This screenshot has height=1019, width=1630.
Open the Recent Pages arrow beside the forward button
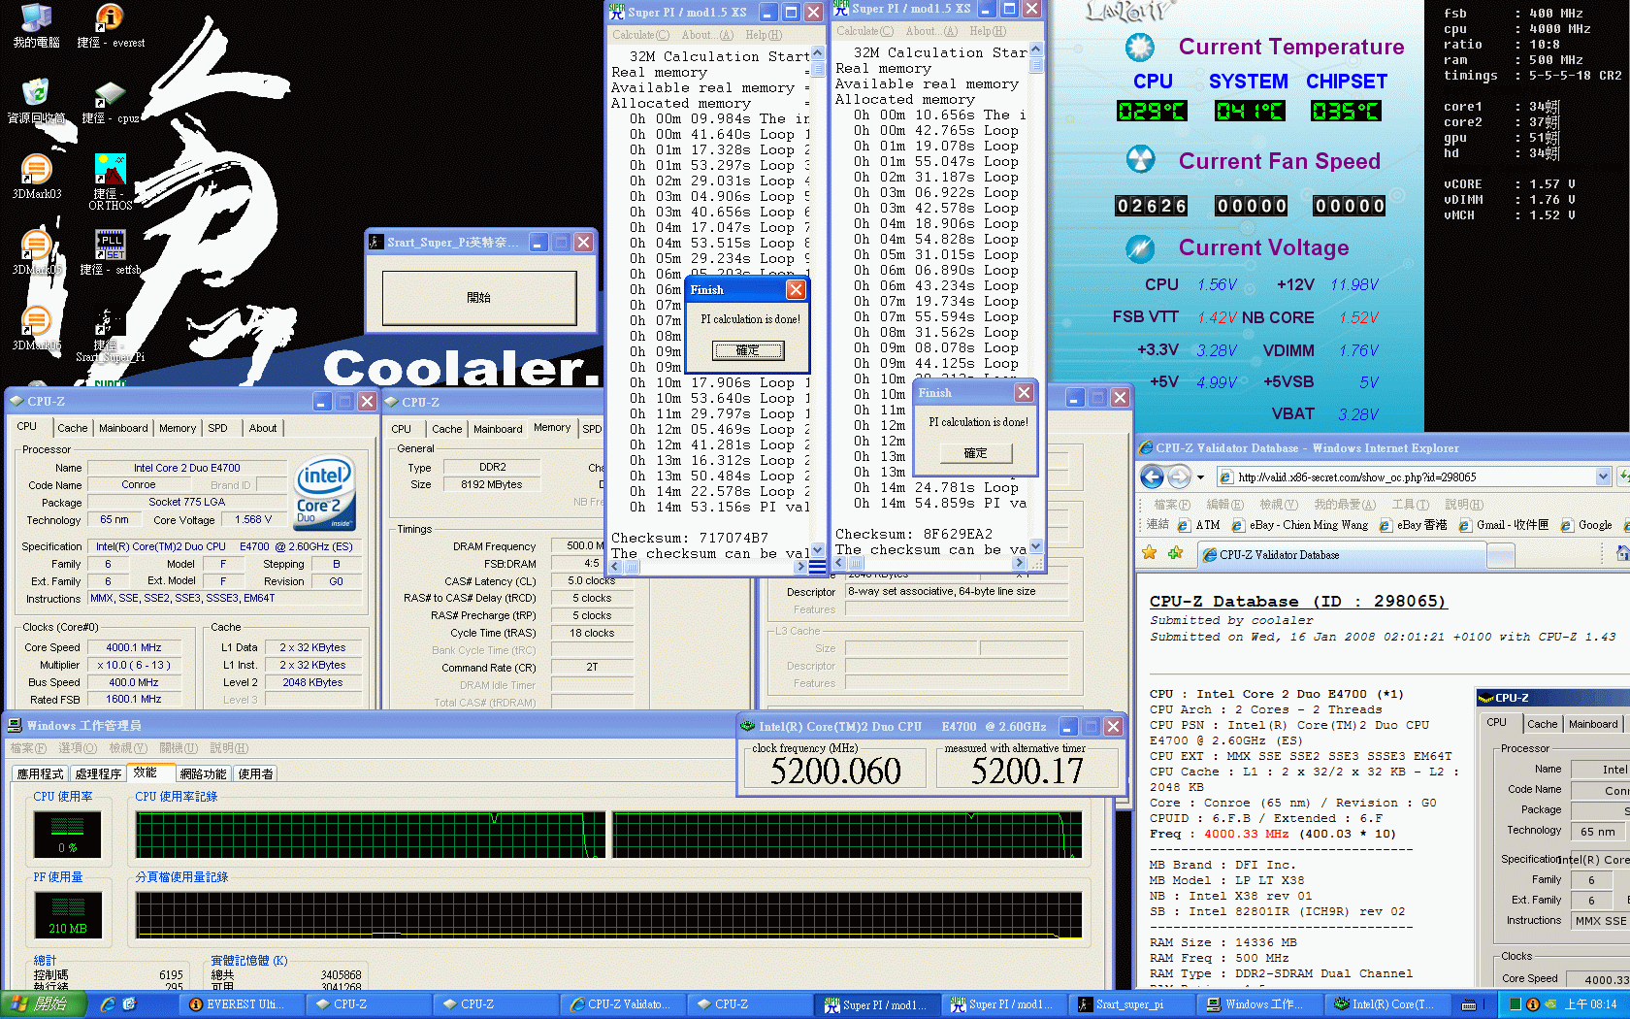pos(1200,477)
